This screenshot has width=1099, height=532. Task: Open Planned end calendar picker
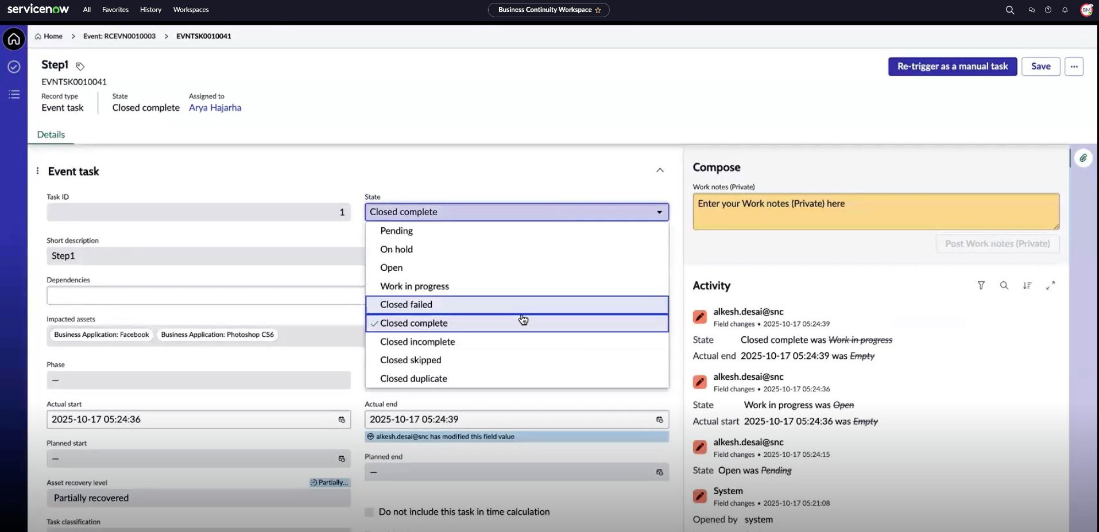[x=659, y=472]
